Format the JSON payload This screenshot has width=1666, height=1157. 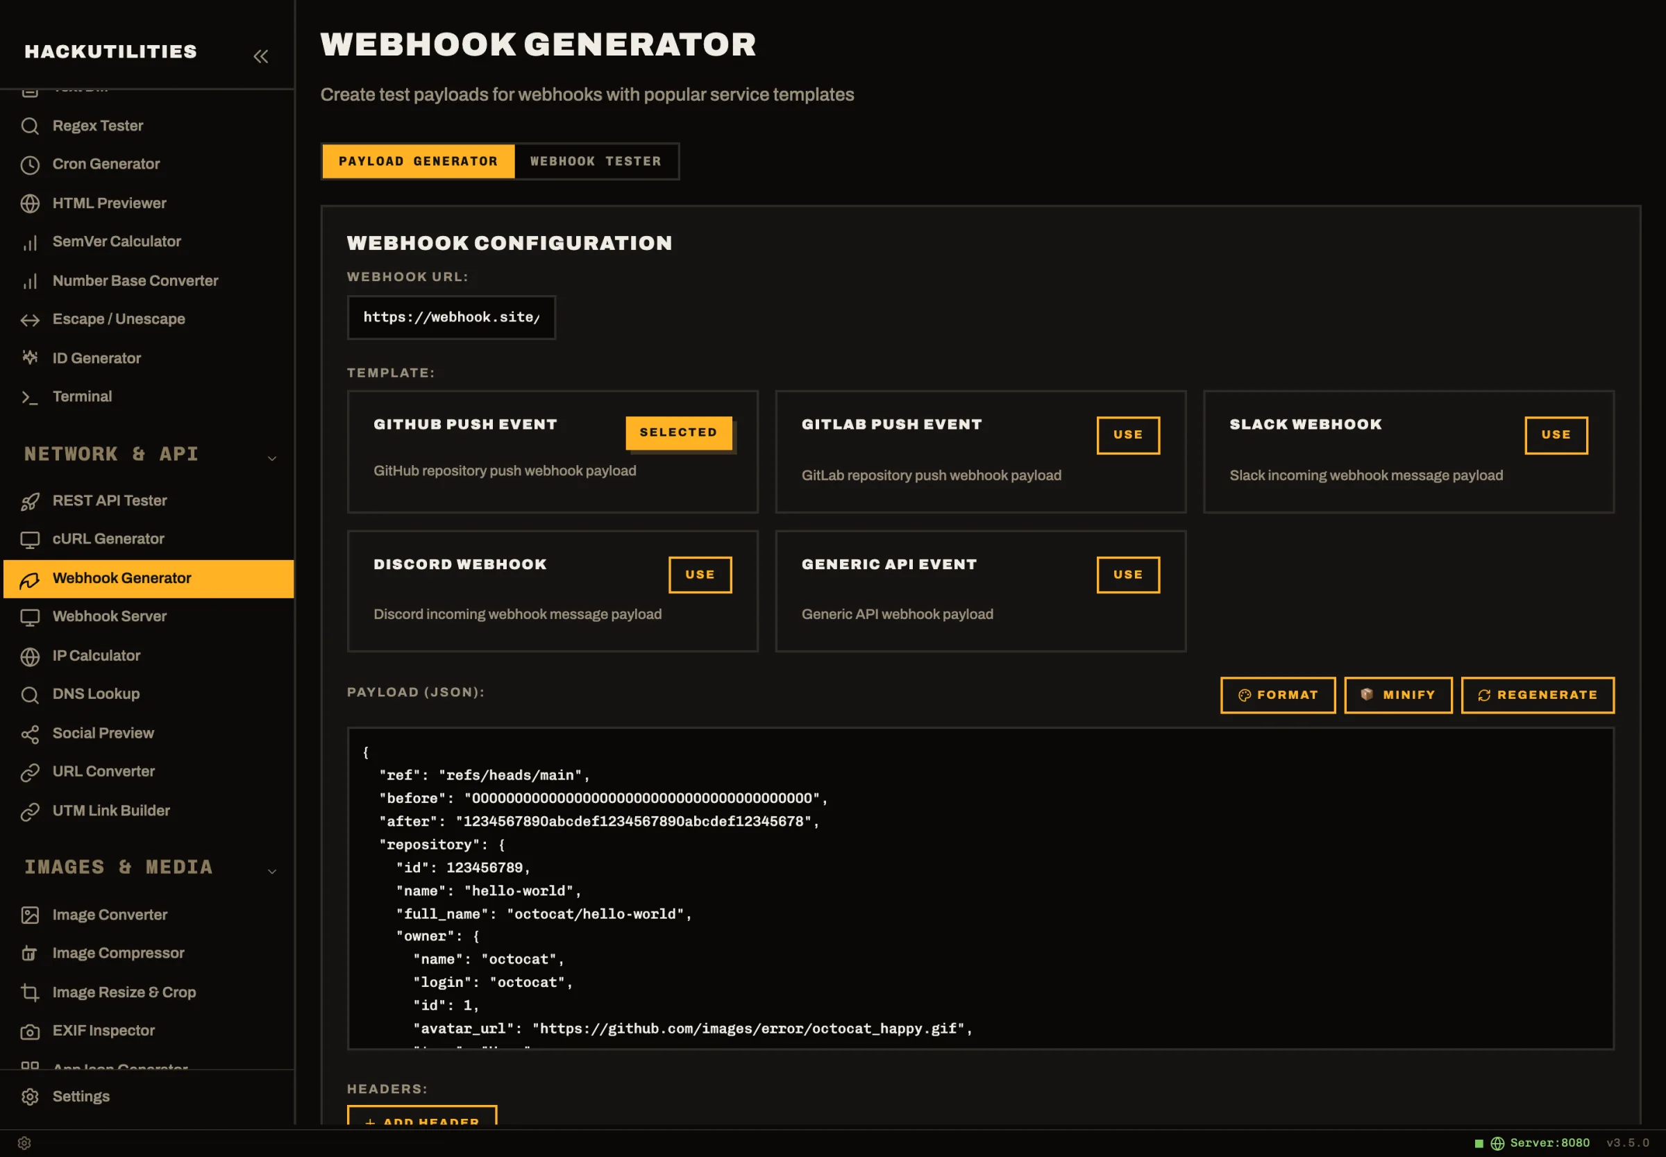tap(1278, 695)
